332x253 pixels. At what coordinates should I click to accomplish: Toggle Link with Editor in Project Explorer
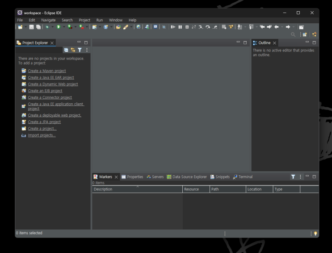click(73, 51)
